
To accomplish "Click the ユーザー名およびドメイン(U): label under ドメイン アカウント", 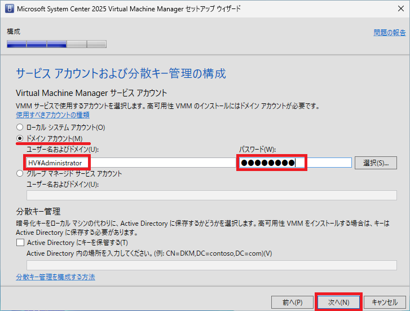I will 63,150.
